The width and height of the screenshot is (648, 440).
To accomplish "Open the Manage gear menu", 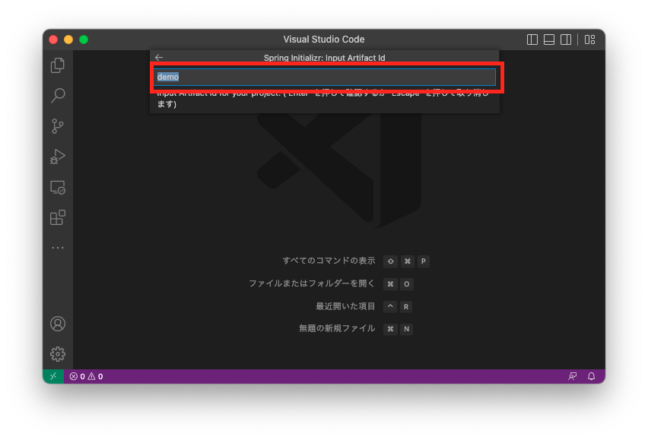I will 58,354.
